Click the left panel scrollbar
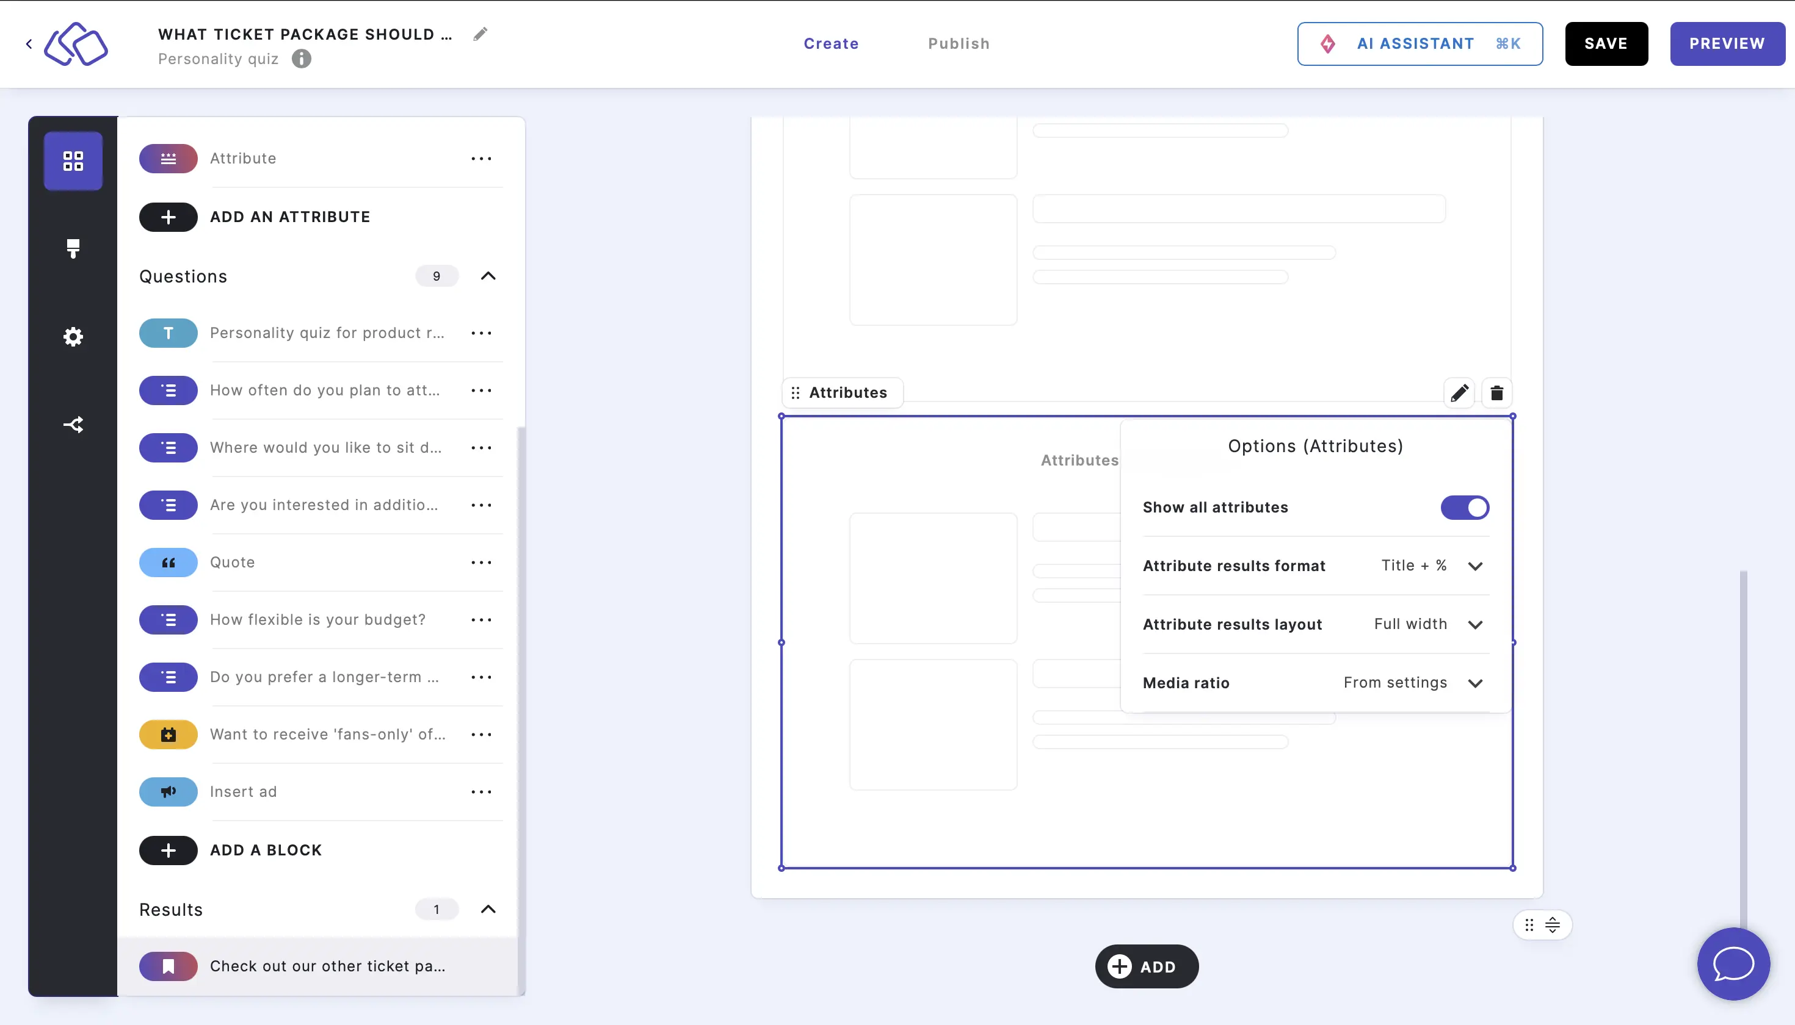 coord(521,711)
